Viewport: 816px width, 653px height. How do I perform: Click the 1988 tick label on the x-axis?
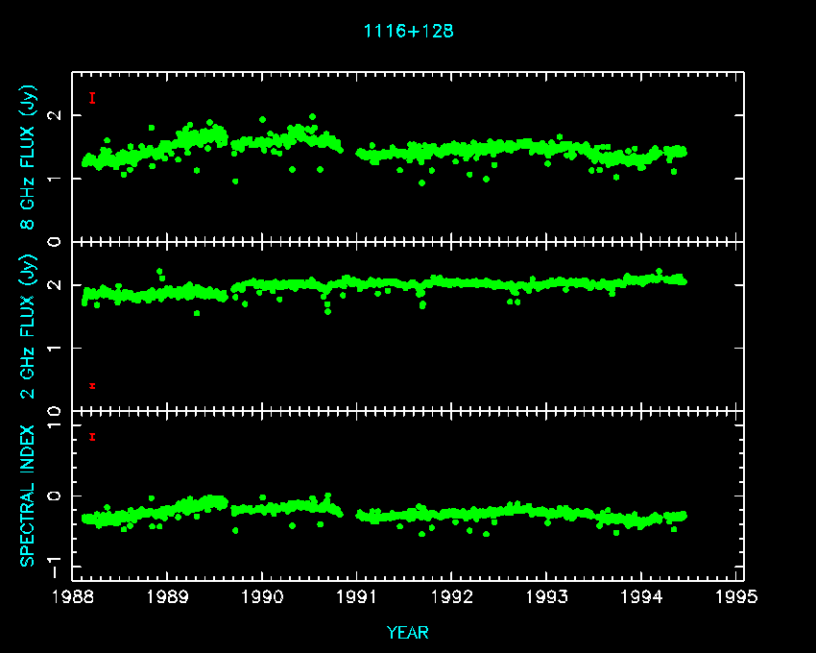73,597
